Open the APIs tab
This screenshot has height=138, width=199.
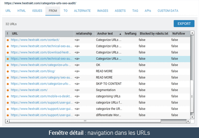coord(148,11)
